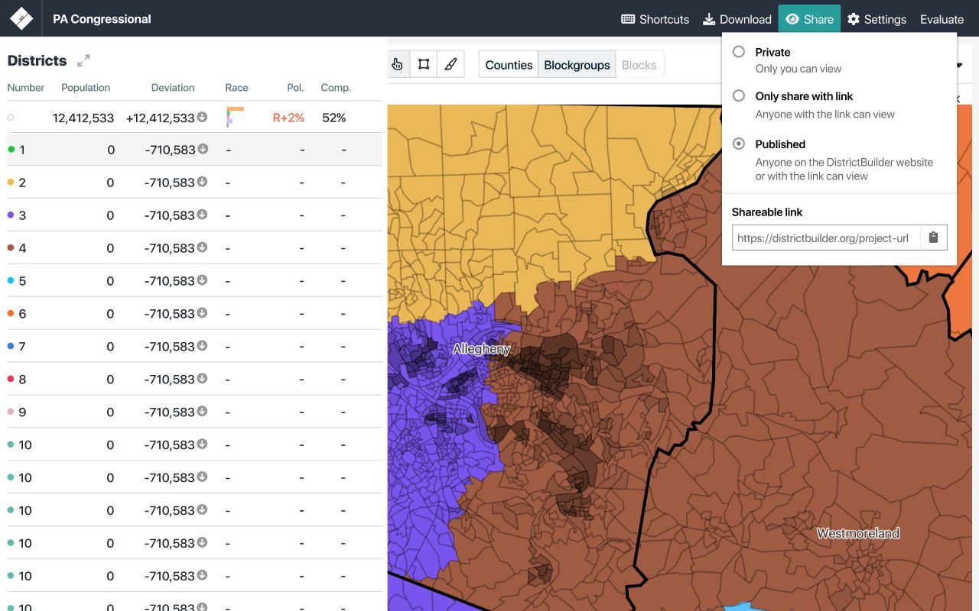Select the paintbrush tool
Screen dimensions: 979x611
click(451, 64)
